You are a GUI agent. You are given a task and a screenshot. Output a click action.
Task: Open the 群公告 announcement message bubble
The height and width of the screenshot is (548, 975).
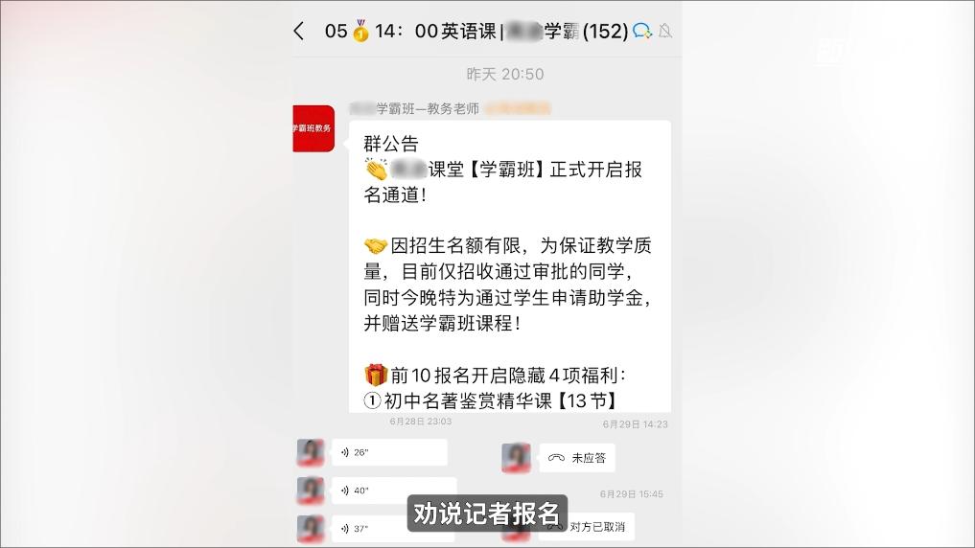510,266
